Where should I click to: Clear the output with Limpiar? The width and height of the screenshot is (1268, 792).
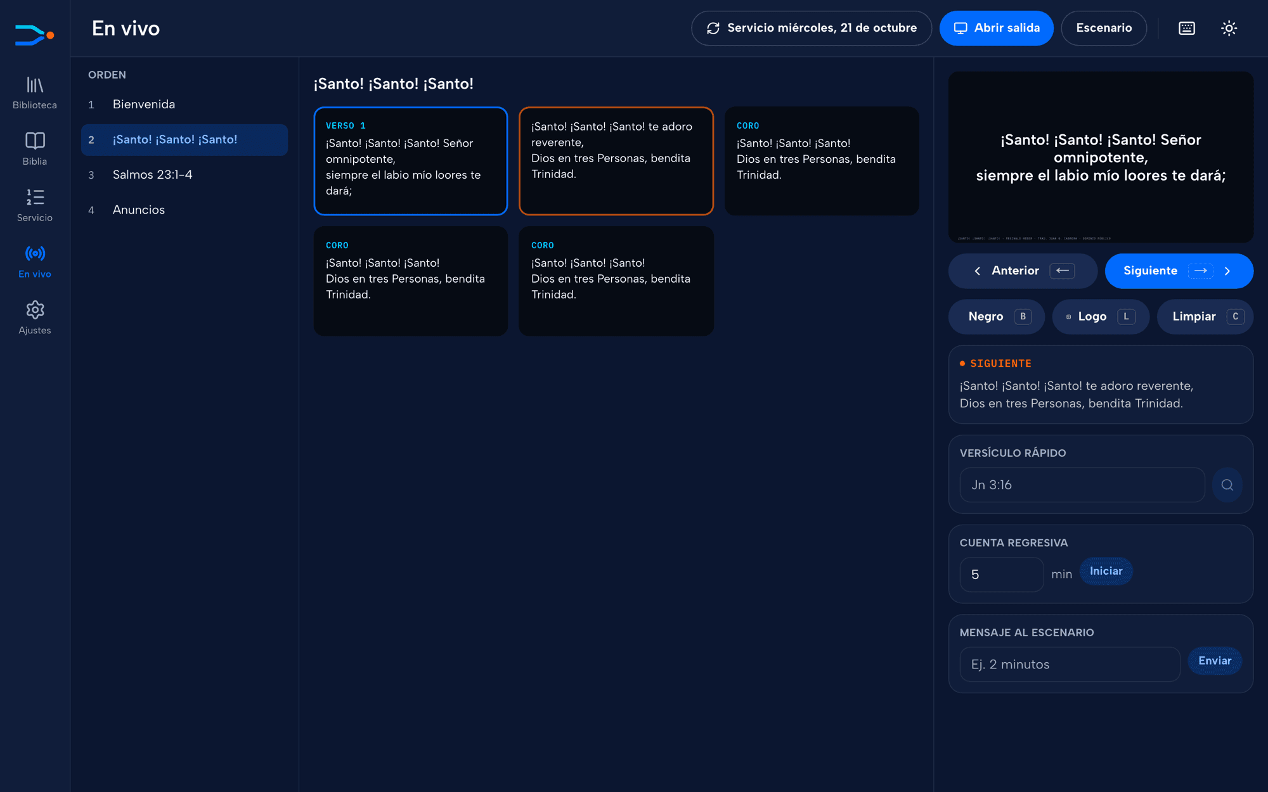pyautogui.click(x=1205, y=316)
